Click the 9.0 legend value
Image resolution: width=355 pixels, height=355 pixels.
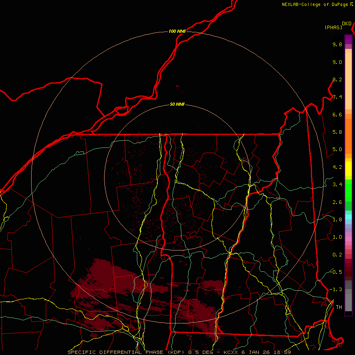click(x=337, y=62)
